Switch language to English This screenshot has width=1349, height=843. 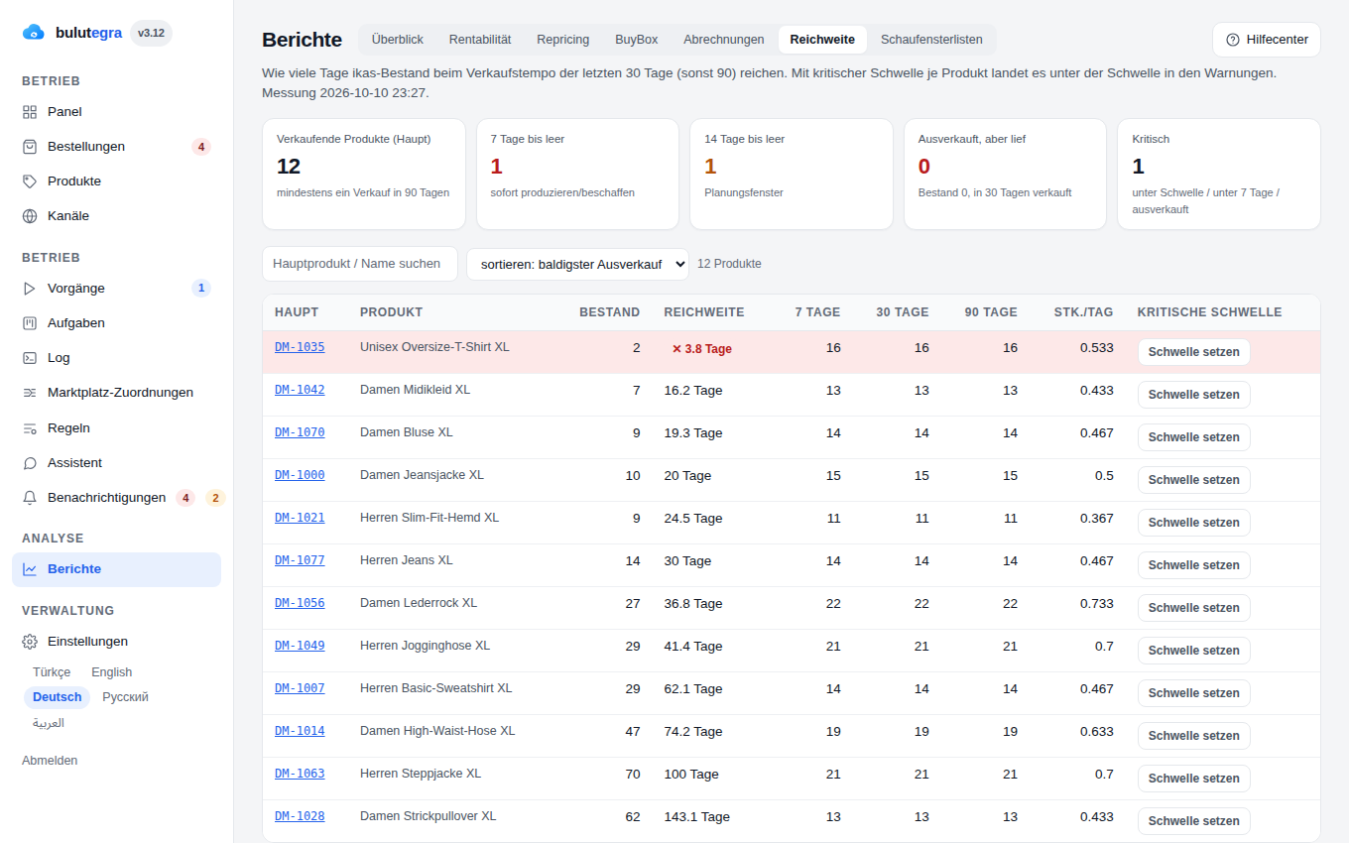(112, 672)
